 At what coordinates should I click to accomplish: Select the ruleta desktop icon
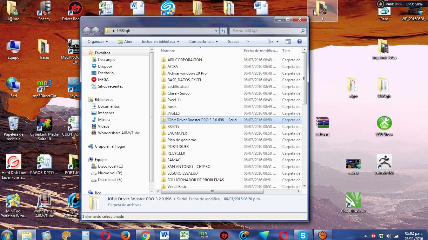click(x=353, y=167)
